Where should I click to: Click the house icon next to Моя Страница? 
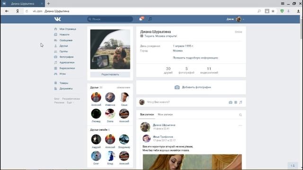pos(56,29)
